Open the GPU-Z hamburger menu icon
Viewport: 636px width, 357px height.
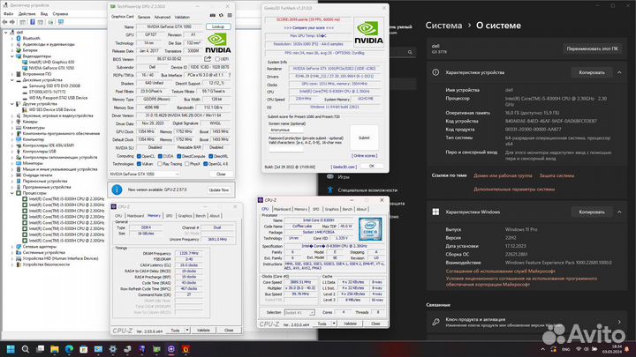point(230,15)
